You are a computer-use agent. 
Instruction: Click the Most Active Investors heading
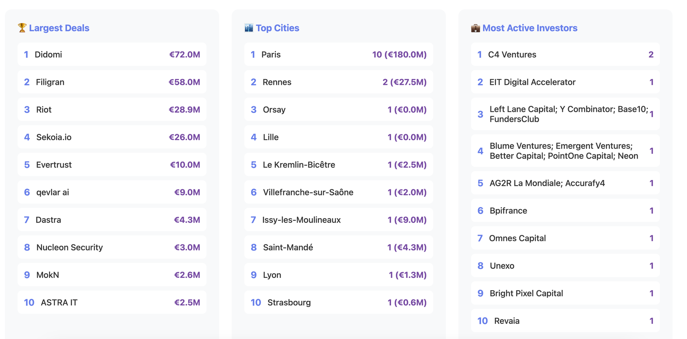point(530,28)
